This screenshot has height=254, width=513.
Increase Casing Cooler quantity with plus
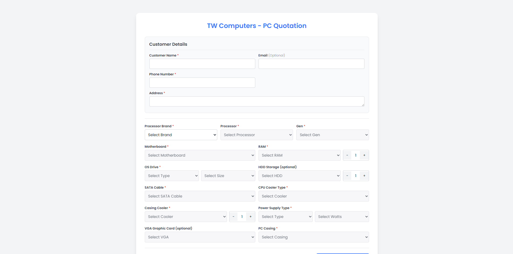coord(250,217)
